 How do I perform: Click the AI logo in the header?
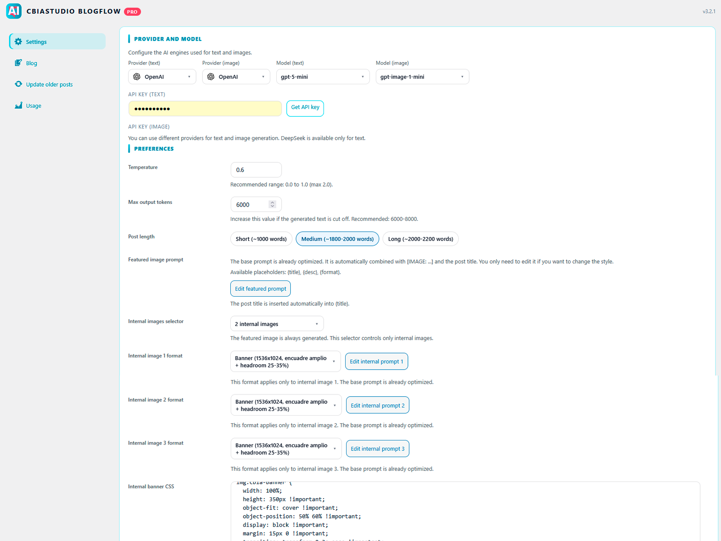coord(14,11)
